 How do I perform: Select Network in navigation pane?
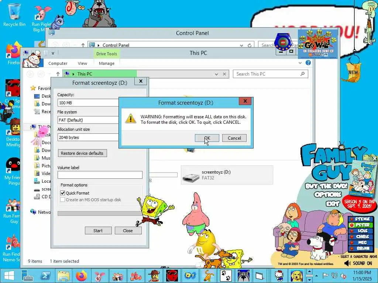pos(40,212)
